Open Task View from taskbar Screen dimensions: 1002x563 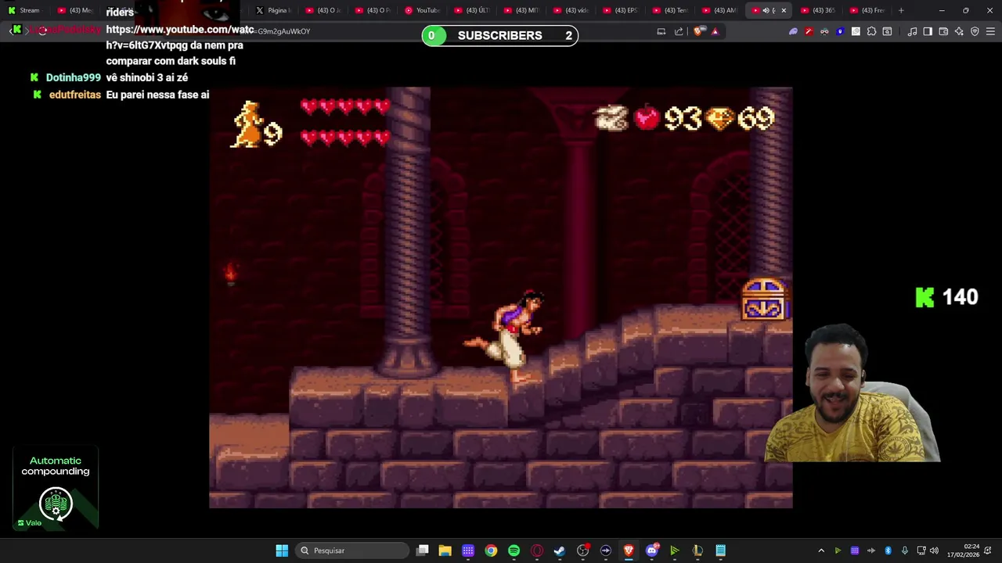tap(422, 550)
